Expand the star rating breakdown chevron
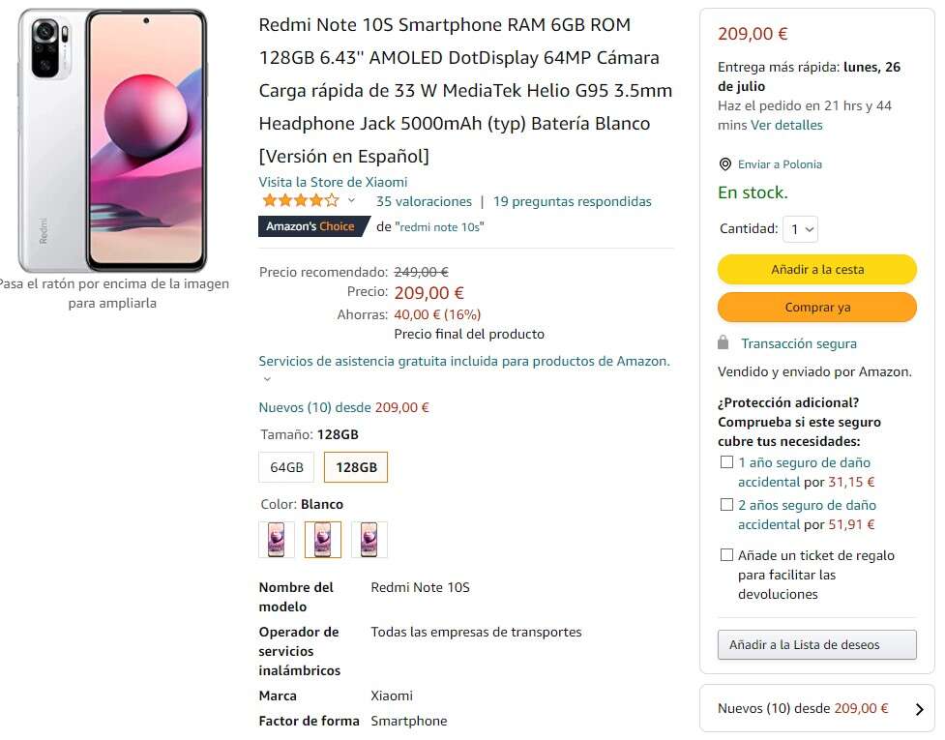 coord(351,201)
